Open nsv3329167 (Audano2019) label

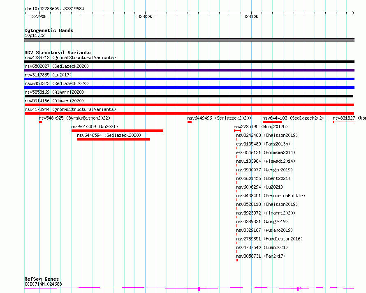point(264,230)
